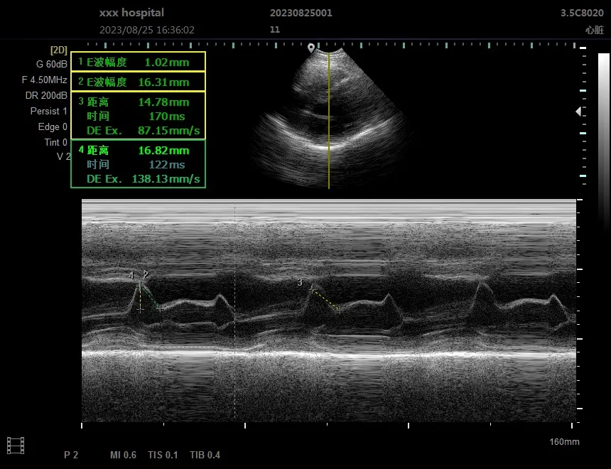Click the cine film strip icon
This screenshot has height=469, width=611.
click(x=16, y=446)
